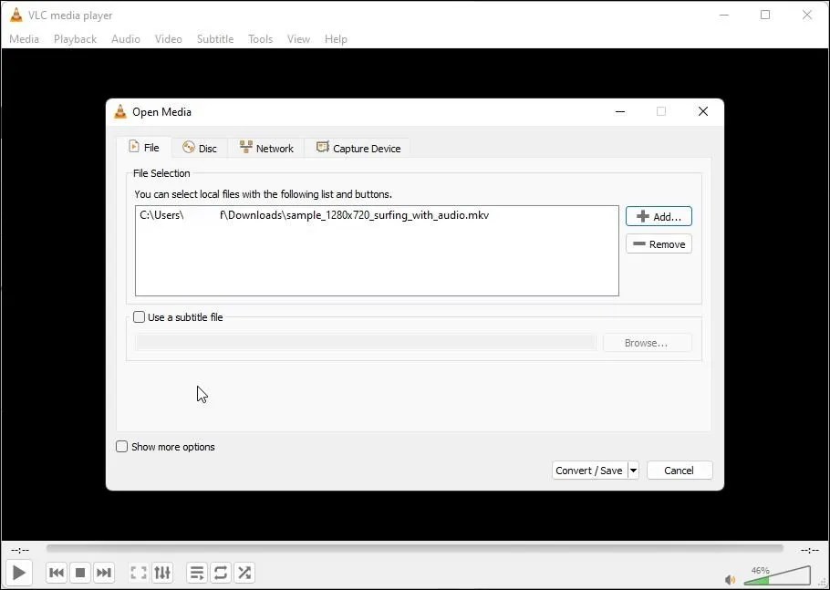Open the Convert / Save dropdown arrow
Image resolution: width=830 pixels, height=590 pixels.
tap(633, 470)
